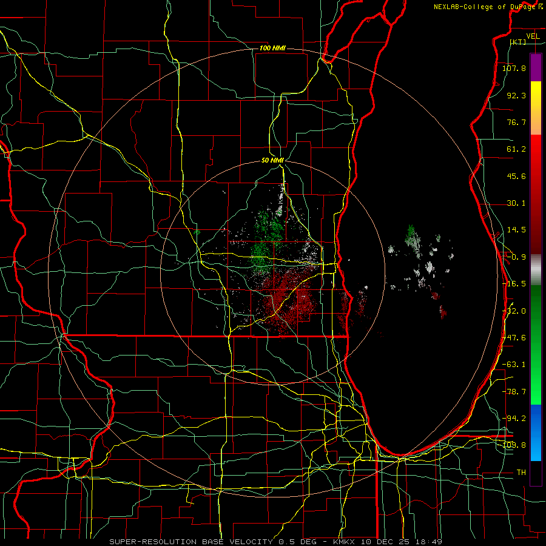Screen dimensions: 546x546
Task: Click the TH threshold label
Action: click(521, 472)
